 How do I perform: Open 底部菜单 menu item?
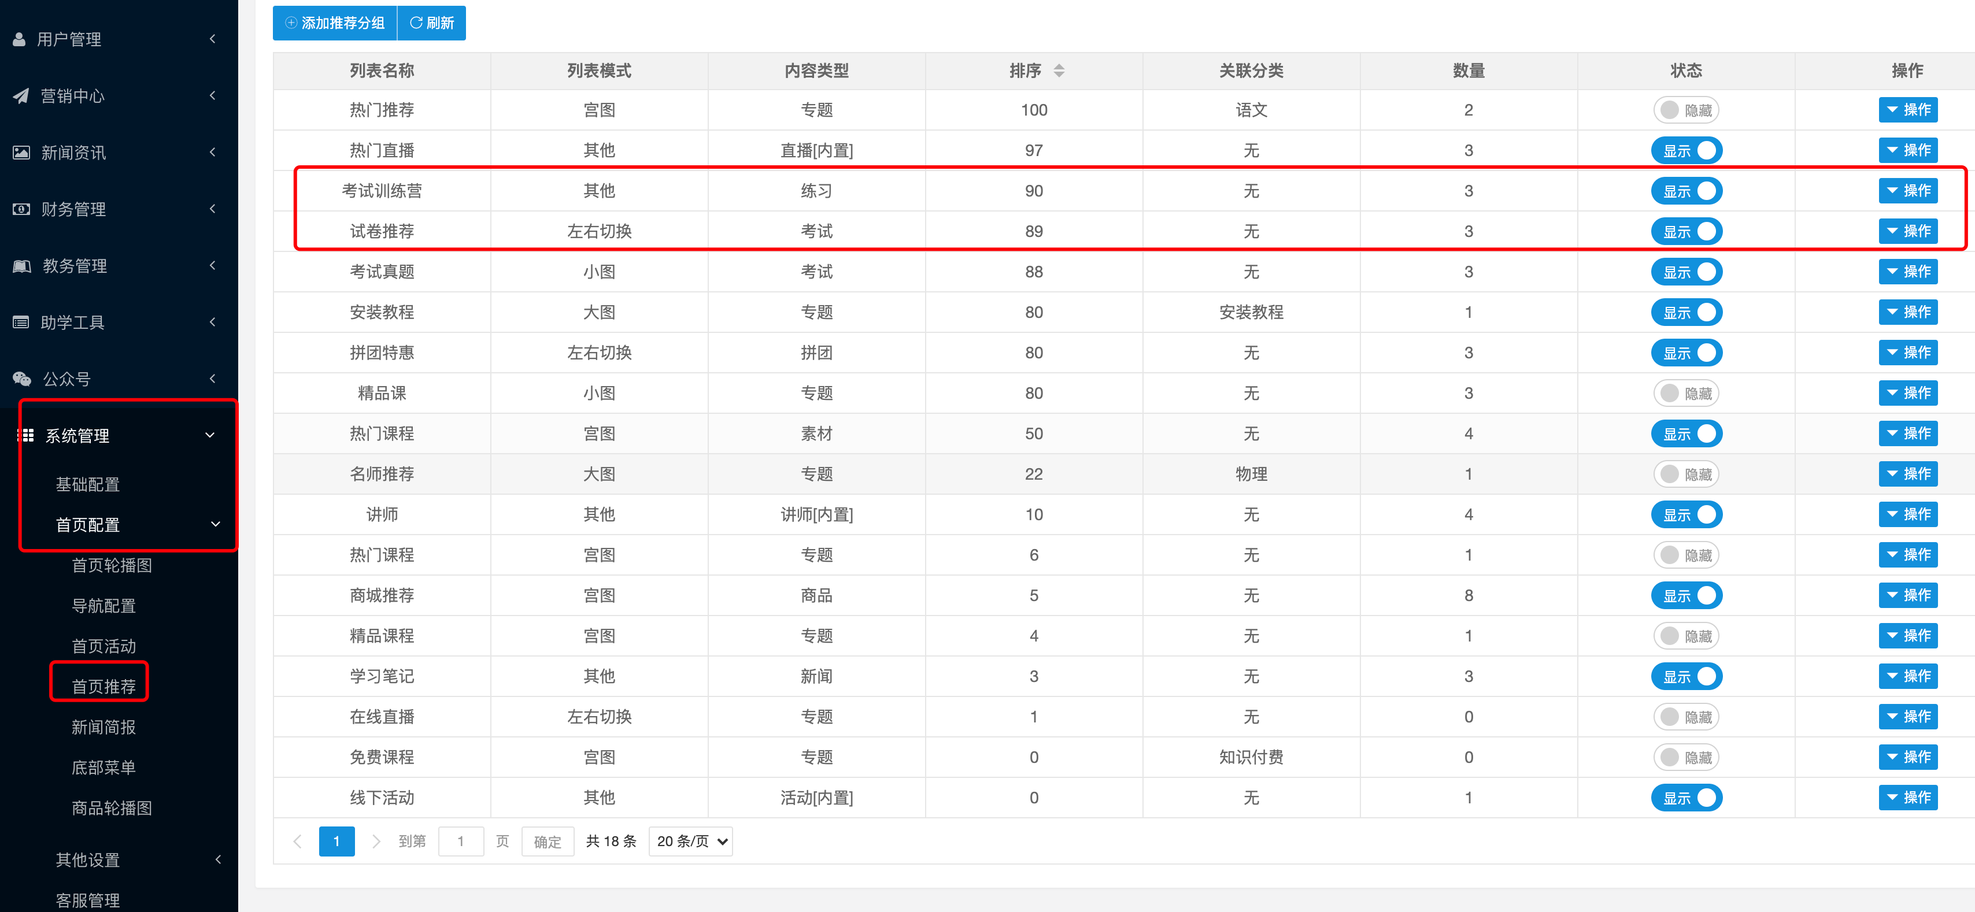[x=103, y=768]
